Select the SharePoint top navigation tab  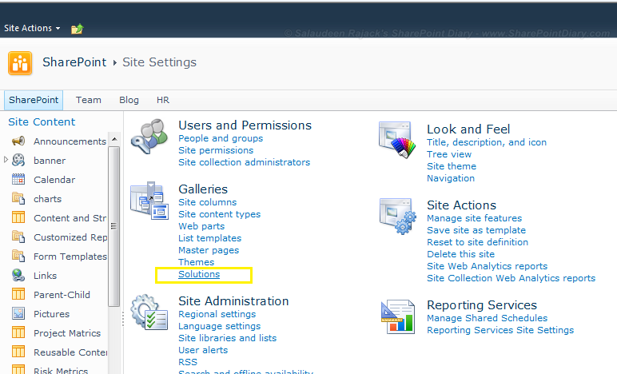(34, 100)
